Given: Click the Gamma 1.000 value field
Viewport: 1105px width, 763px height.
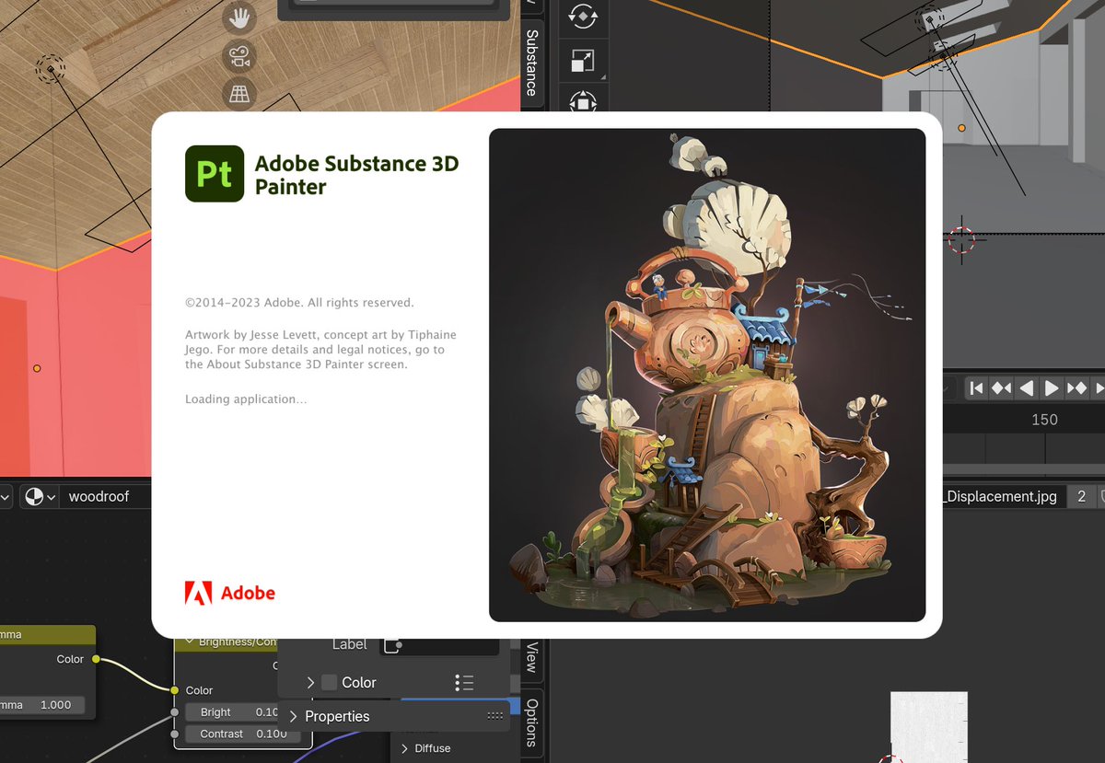Looking at the screenshot, I should (x=42, y=705).
